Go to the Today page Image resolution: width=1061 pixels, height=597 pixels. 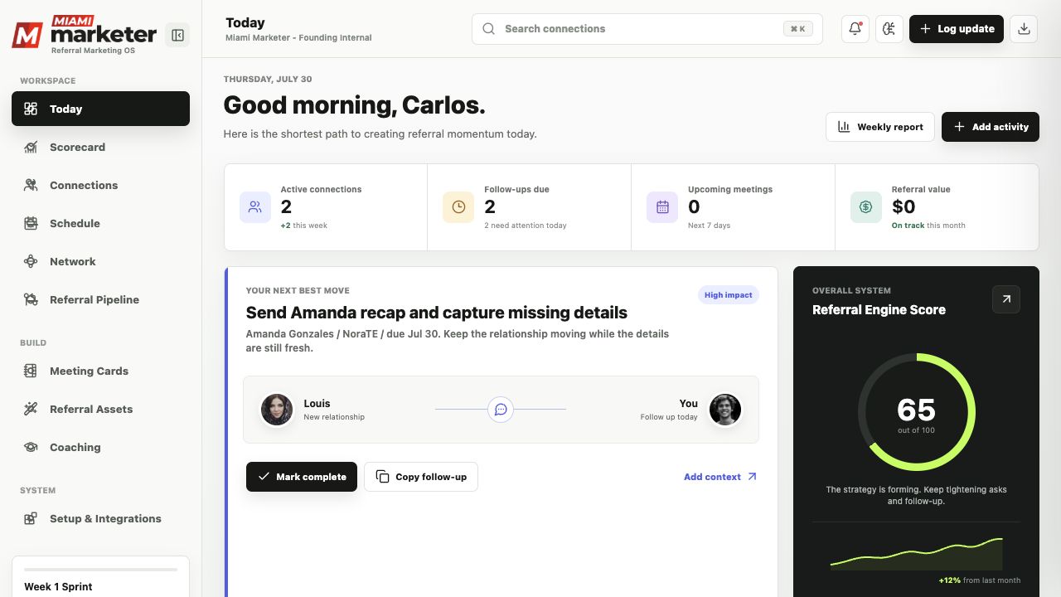(100, 109)
